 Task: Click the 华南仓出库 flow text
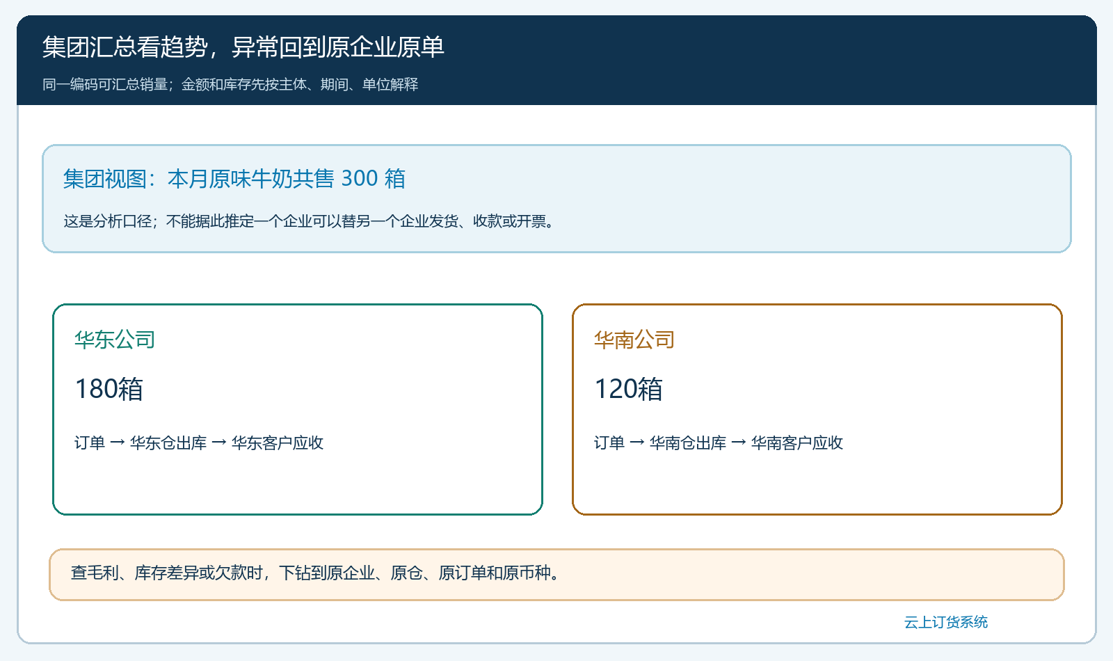[688, 443]
